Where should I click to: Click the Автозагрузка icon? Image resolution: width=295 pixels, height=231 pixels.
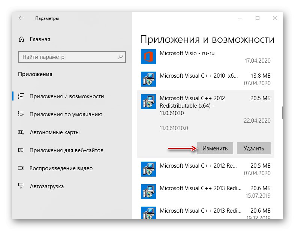tap(21, 186)
